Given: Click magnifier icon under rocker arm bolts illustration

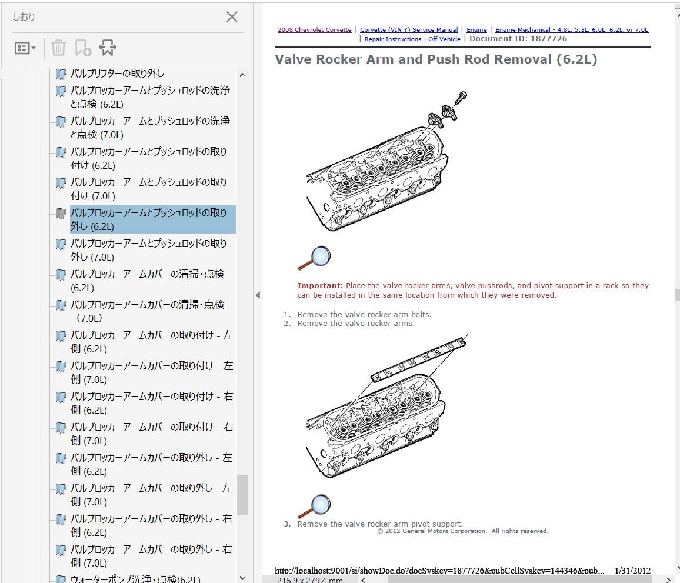Looking at the screenshot, I should [315, 258].
